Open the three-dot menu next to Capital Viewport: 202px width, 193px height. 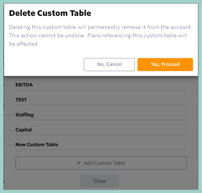10,130
